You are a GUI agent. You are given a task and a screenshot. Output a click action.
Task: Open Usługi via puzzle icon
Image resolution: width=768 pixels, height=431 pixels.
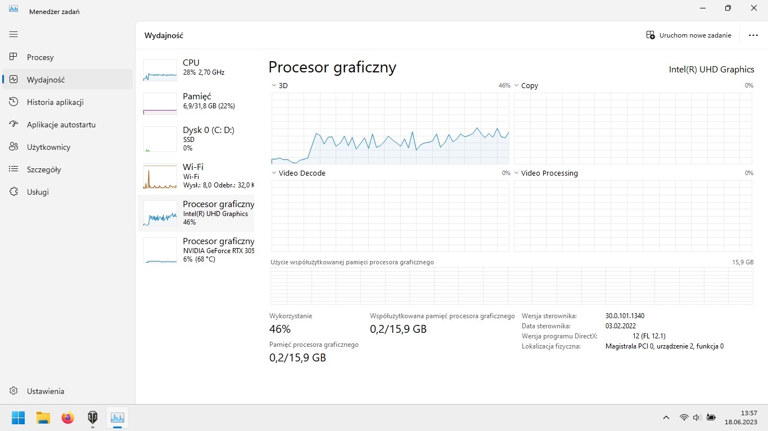click(14, 192)
